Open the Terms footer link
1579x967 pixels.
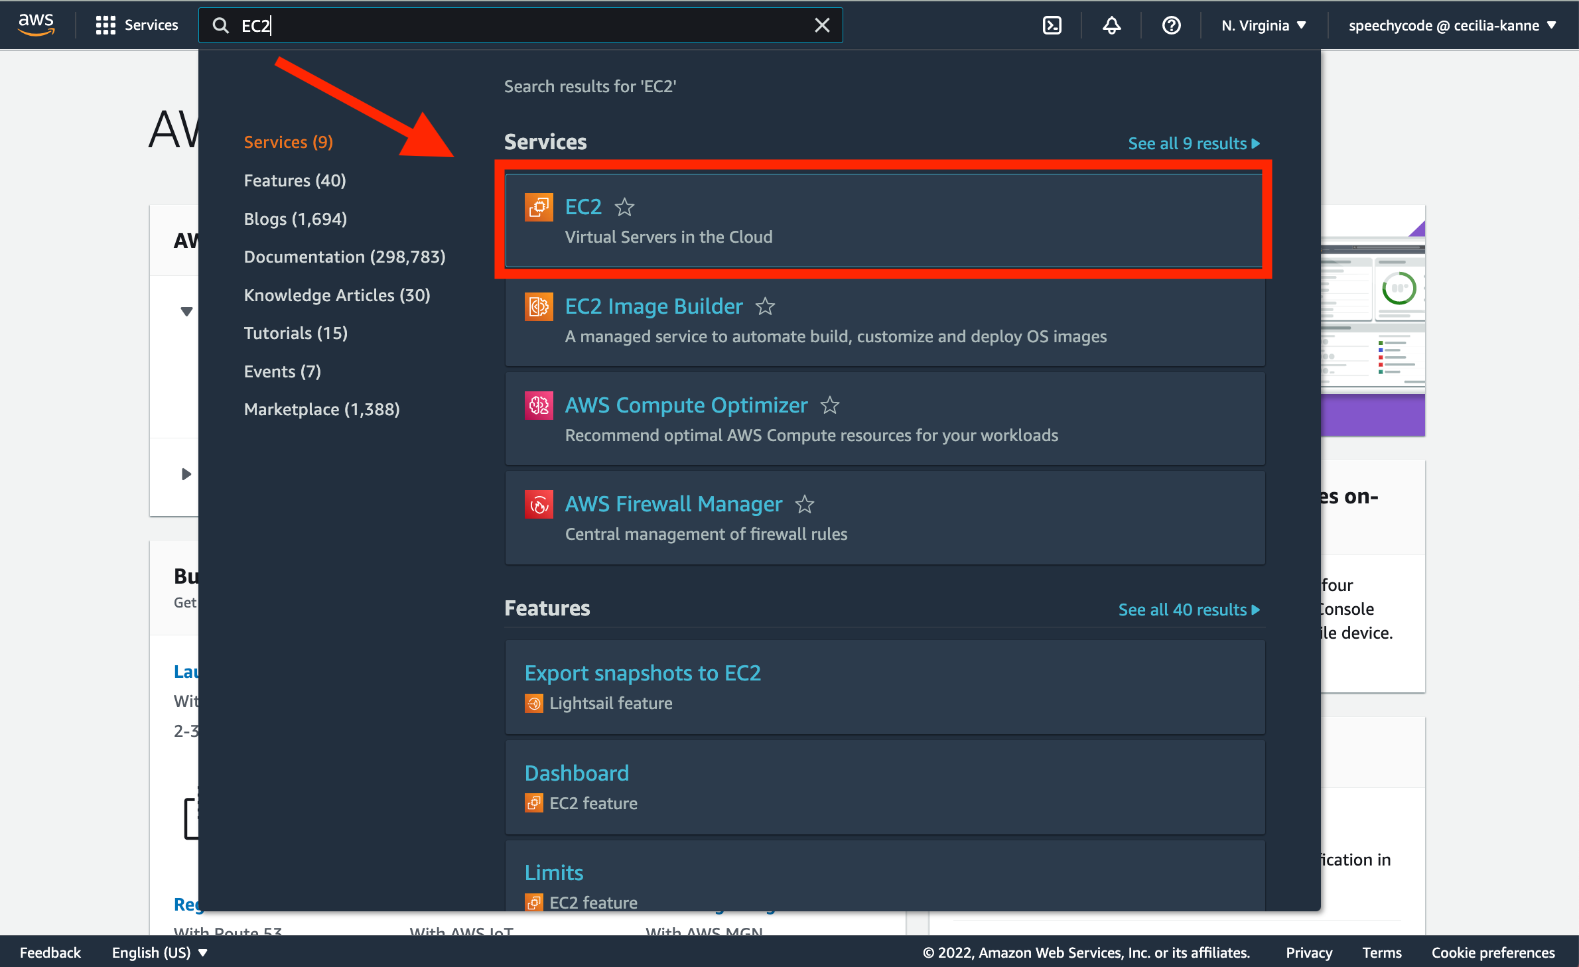[1382, 952]
